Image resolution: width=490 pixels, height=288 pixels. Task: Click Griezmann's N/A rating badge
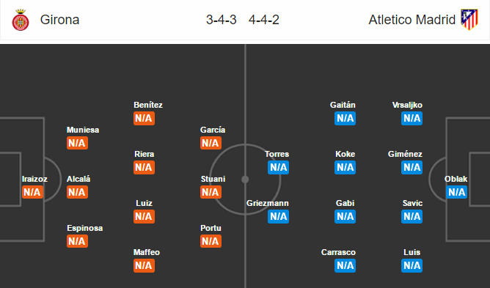278,216
